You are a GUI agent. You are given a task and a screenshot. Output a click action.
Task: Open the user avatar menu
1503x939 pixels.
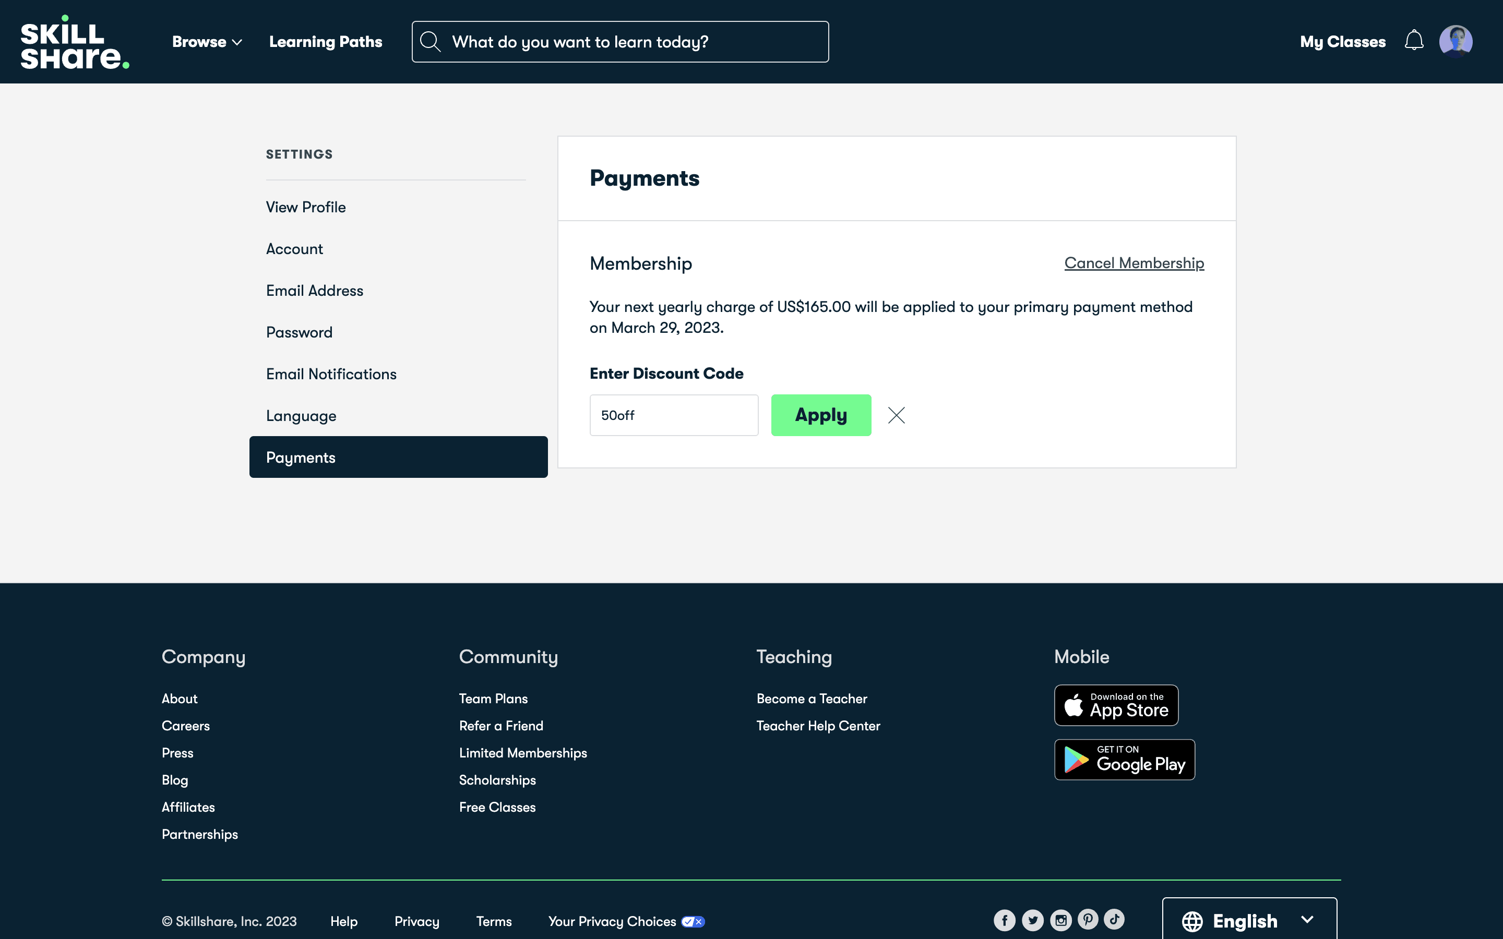point(1455,41)
